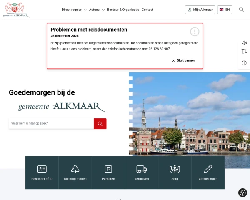
Task: Go to Bestuur & Organisatie
Action: [x=123, y=10]
